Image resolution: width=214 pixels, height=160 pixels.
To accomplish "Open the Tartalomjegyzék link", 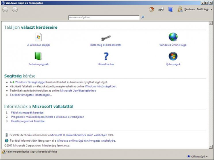I will (39, 64).
